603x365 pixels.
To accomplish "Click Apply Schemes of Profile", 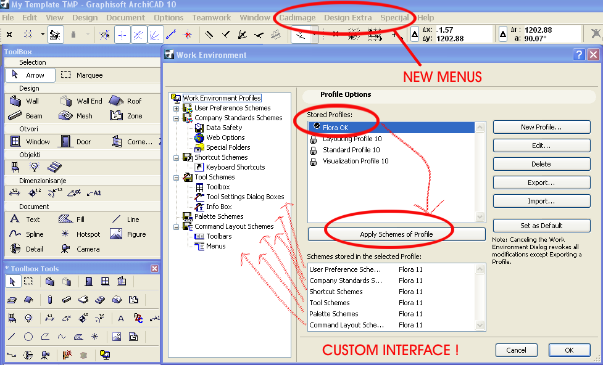I will 396,234.
